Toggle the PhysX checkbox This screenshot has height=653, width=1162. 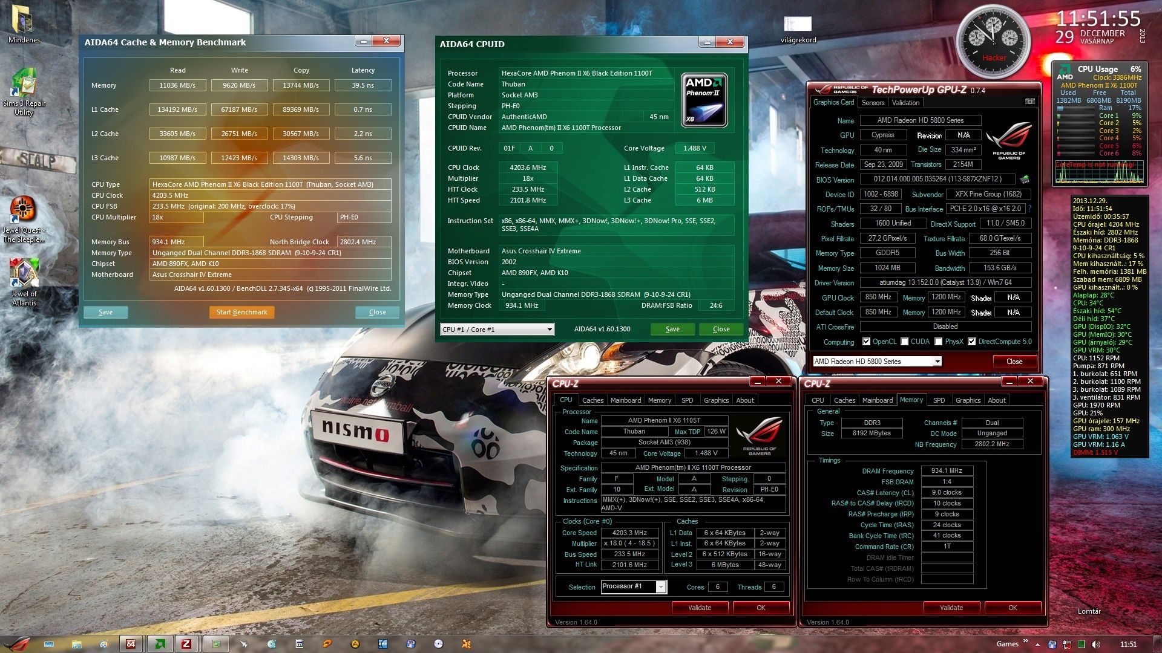point(938,342)
